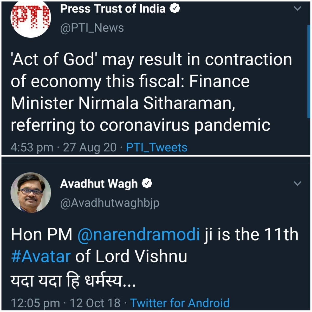The width and height of the screenshot is (312, 312).
Task: Open the Avadhut Wagh display name
Action: coord(99,184)
